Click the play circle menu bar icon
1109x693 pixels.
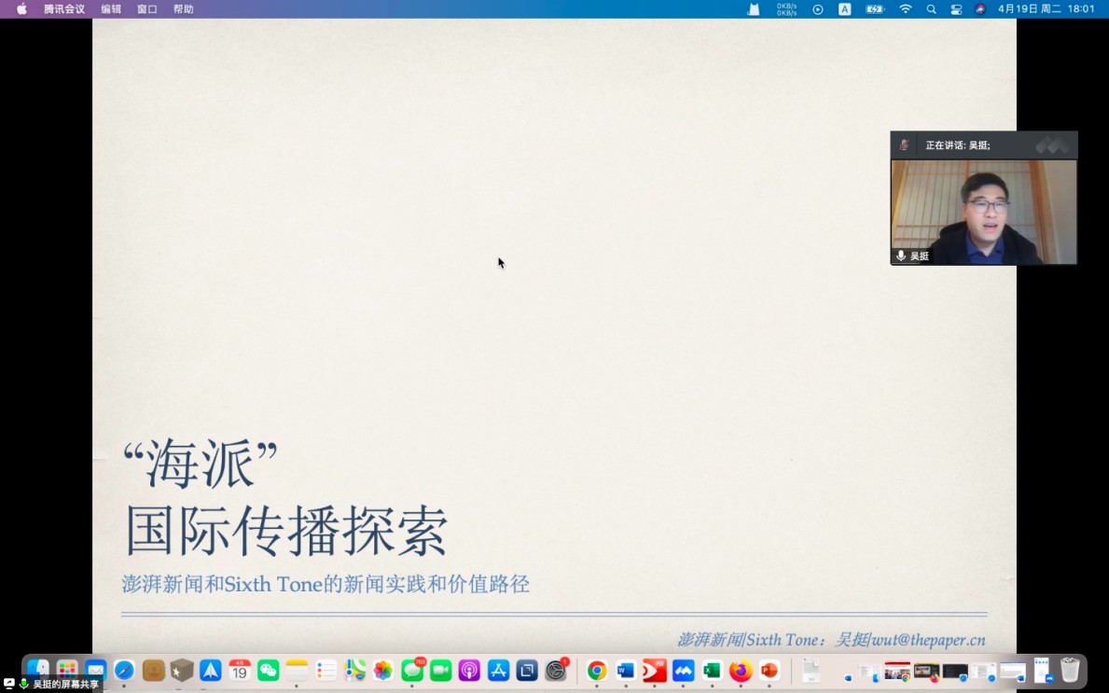coord(818,9)
